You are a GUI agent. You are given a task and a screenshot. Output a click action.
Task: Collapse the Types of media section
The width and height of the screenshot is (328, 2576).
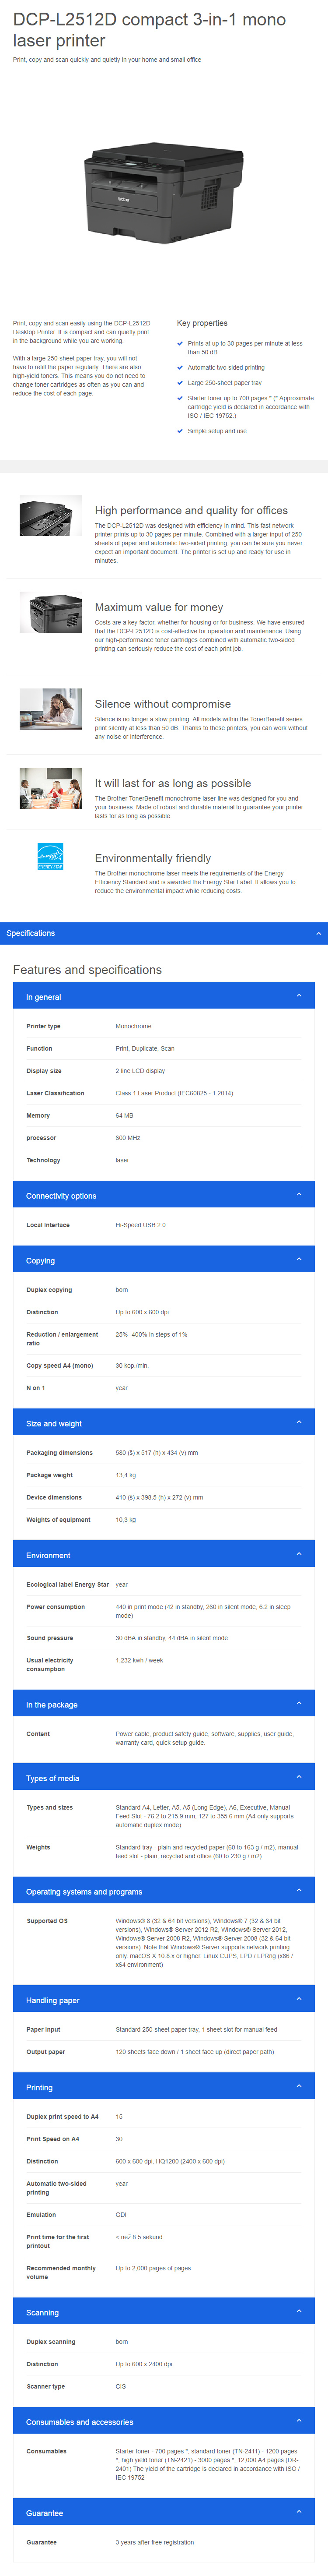pyautogui.click(x=298, y=1777)
